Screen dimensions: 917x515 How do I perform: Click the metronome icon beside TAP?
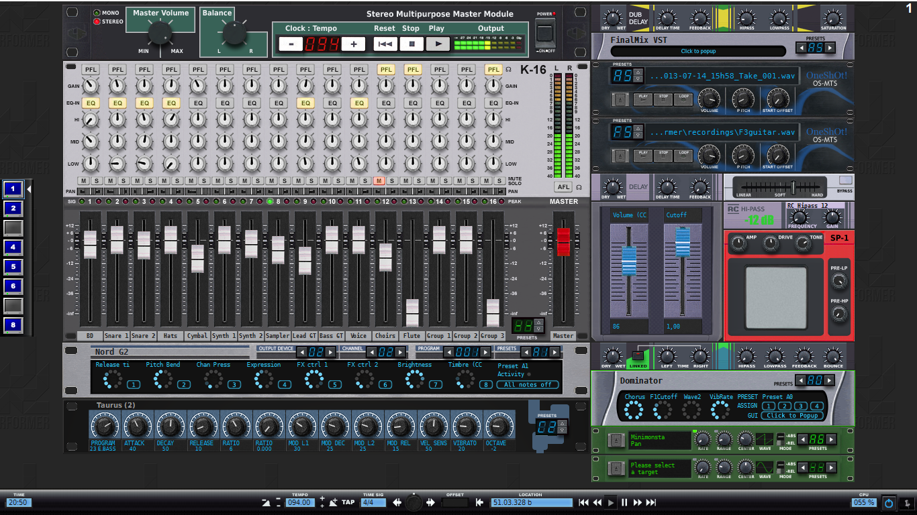[334, 502]
